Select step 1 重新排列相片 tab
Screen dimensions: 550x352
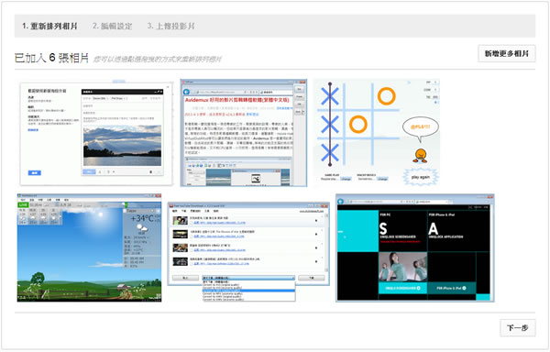tap(49, 26)
